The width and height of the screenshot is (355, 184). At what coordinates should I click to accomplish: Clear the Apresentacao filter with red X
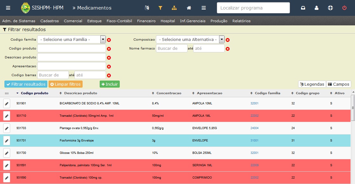pos(109,67)
